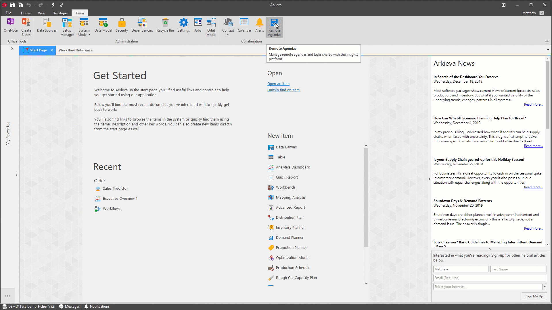Open the Recycle Bin
The width and height of the screenshot is (552, 310).
click(165, 25)
